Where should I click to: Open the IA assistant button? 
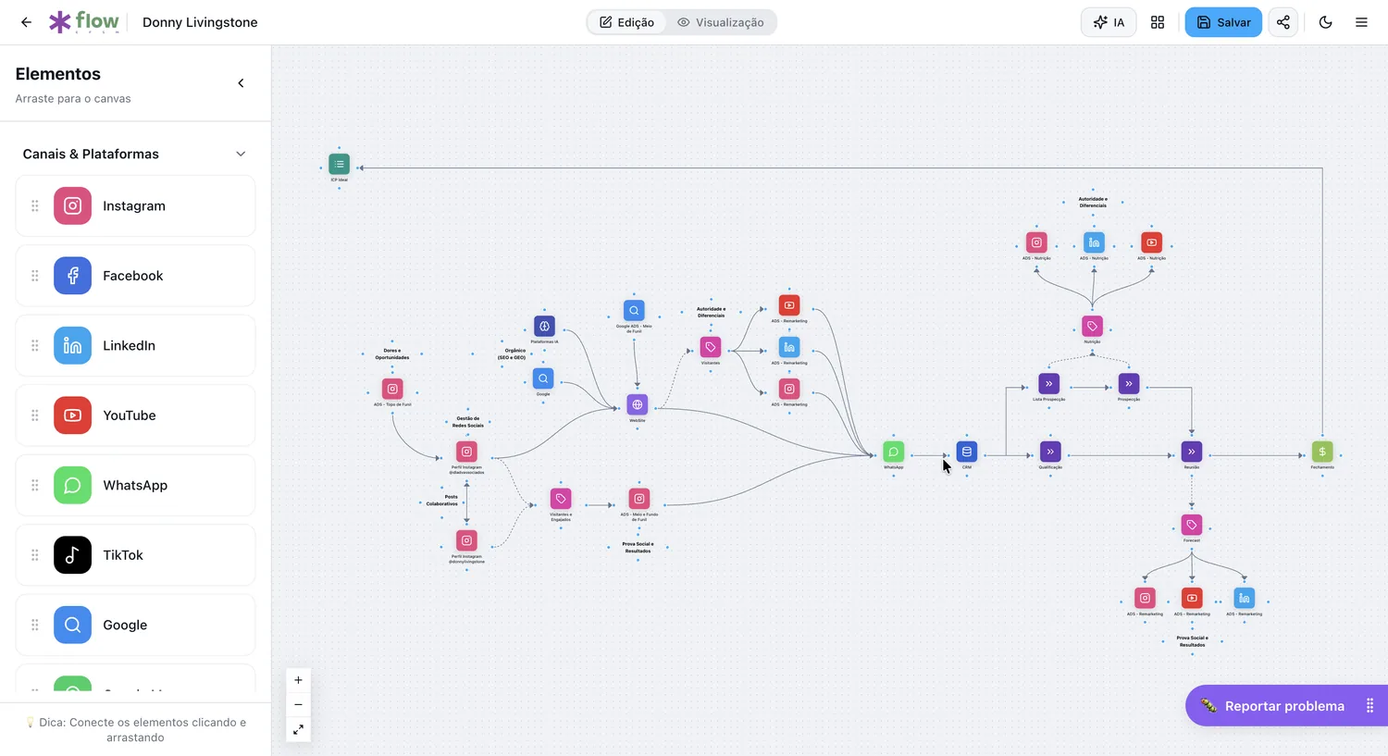pyautogui.click(x=1109, y=22)
